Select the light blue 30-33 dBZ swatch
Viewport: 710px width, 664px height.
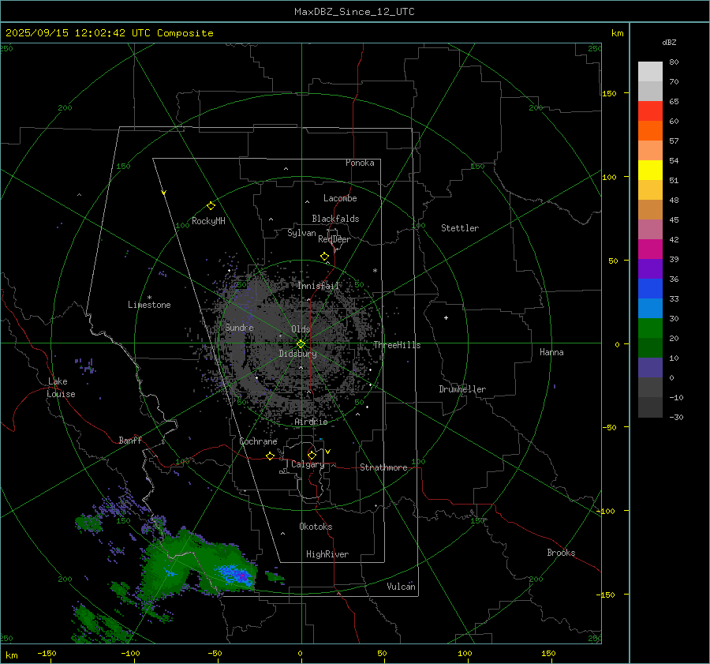[x=650, y=308]
